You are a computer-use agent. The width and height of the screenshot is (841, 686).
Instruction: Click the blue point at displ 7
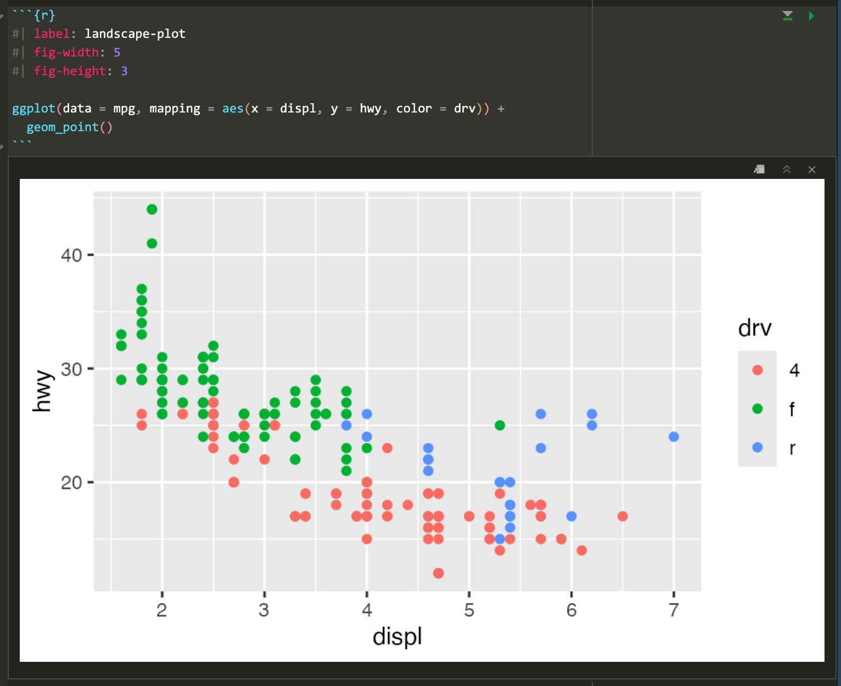pyautogui.click(x=674, y=437)
